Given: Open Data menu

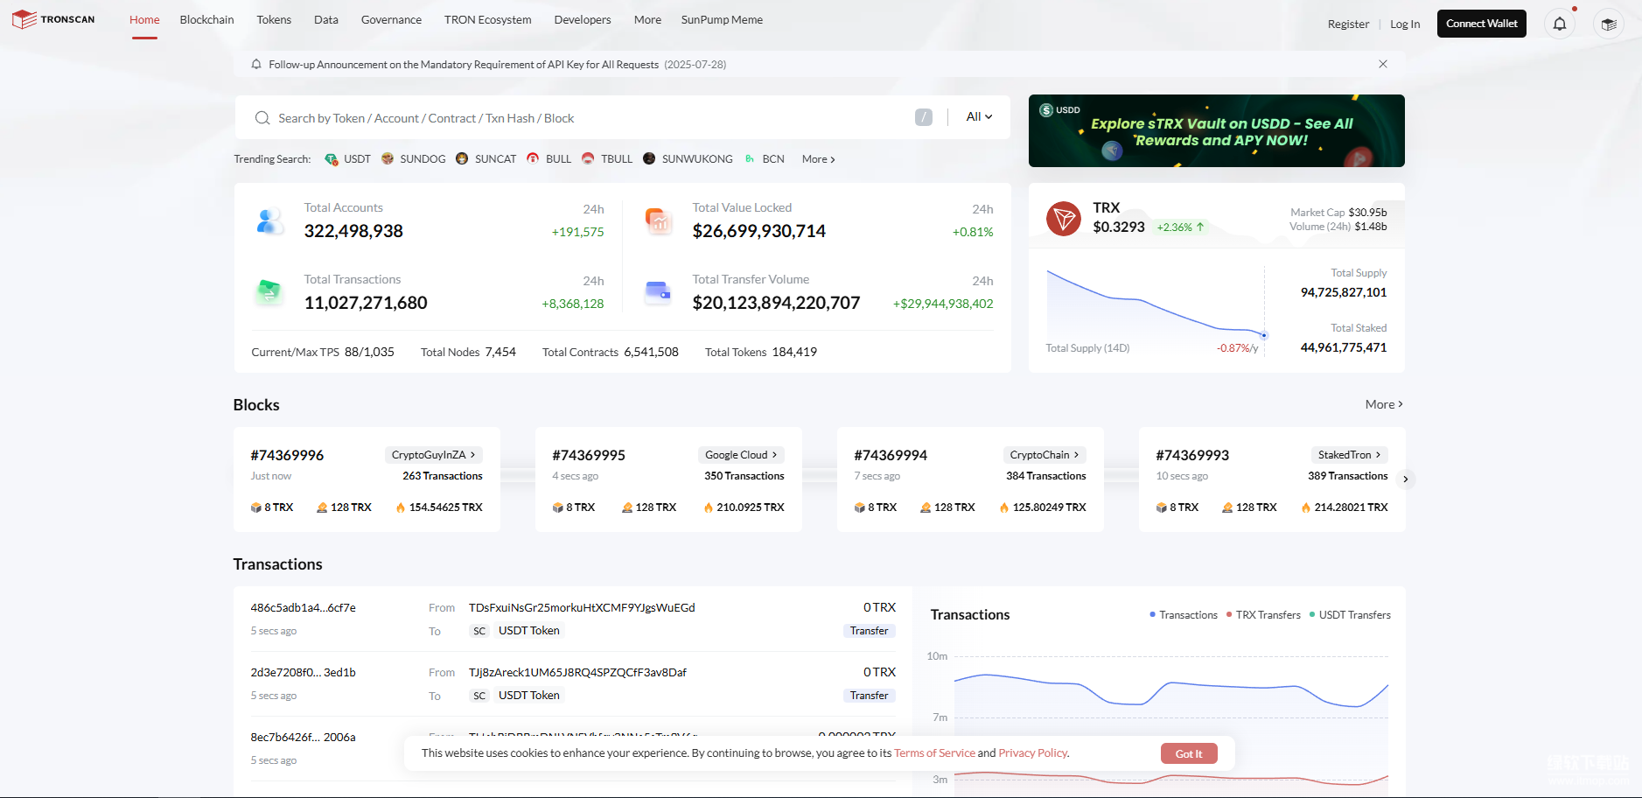Looking at the screenshot, I should [326, 19].
